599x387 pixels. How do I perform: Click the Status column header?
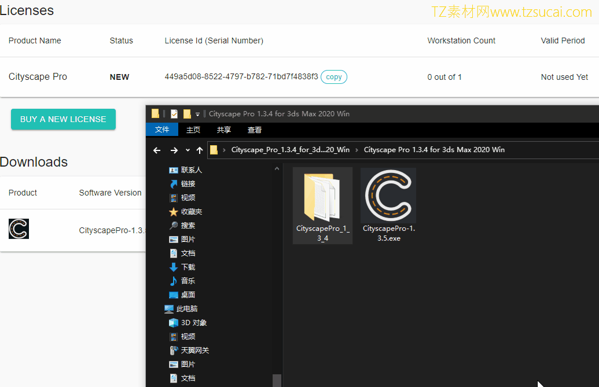click(121, 41)
